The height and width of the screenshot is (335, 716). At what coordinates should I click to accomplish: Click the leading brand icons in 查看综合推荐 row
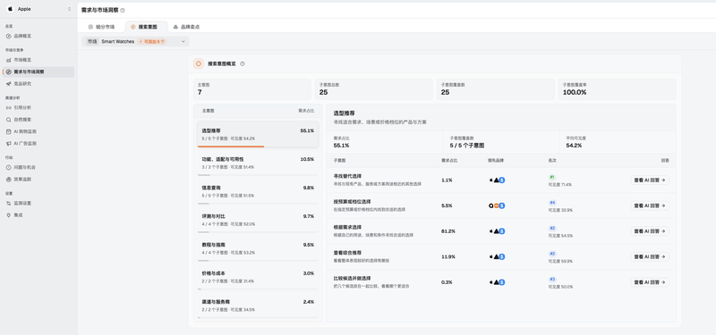(497, 256)
